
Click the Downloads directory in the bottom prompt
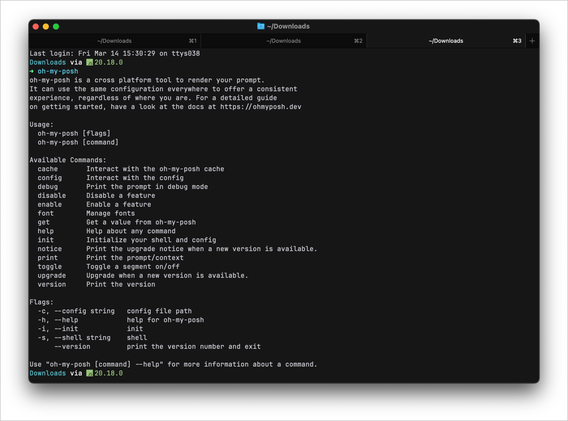coord(48,373)
